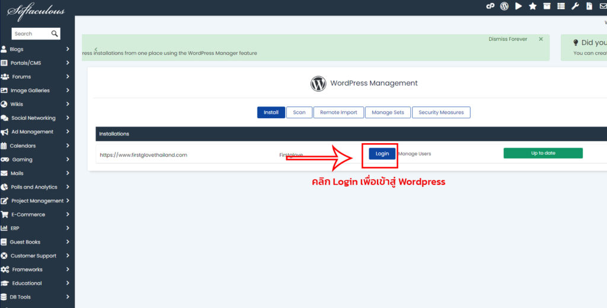The height and width of the screenshot is (308, 607).
Task: Expand the Social Networking category chevron
Action: 68,118
